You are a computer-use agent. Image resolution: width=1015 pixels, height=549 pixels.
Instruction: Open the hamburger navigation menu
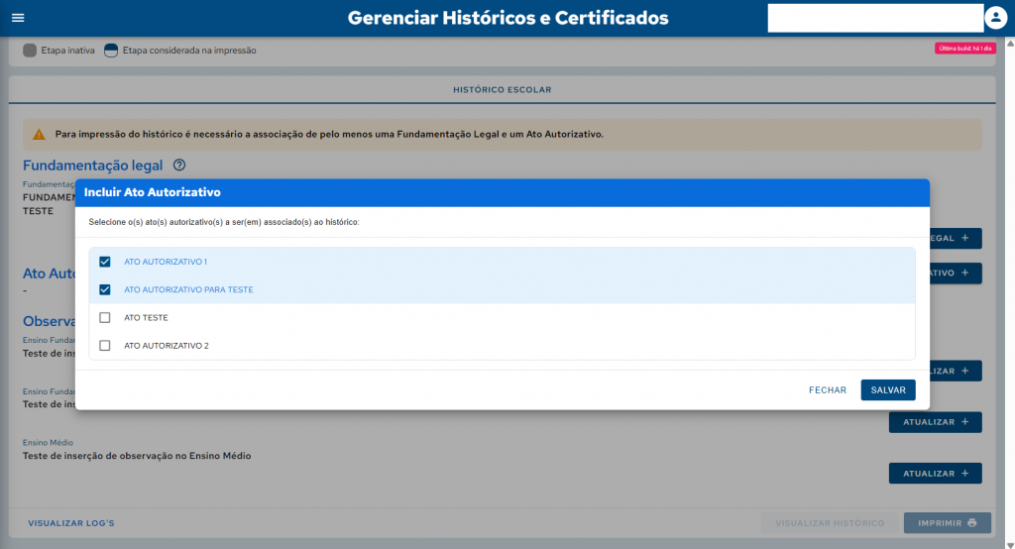tap(18, 18)
